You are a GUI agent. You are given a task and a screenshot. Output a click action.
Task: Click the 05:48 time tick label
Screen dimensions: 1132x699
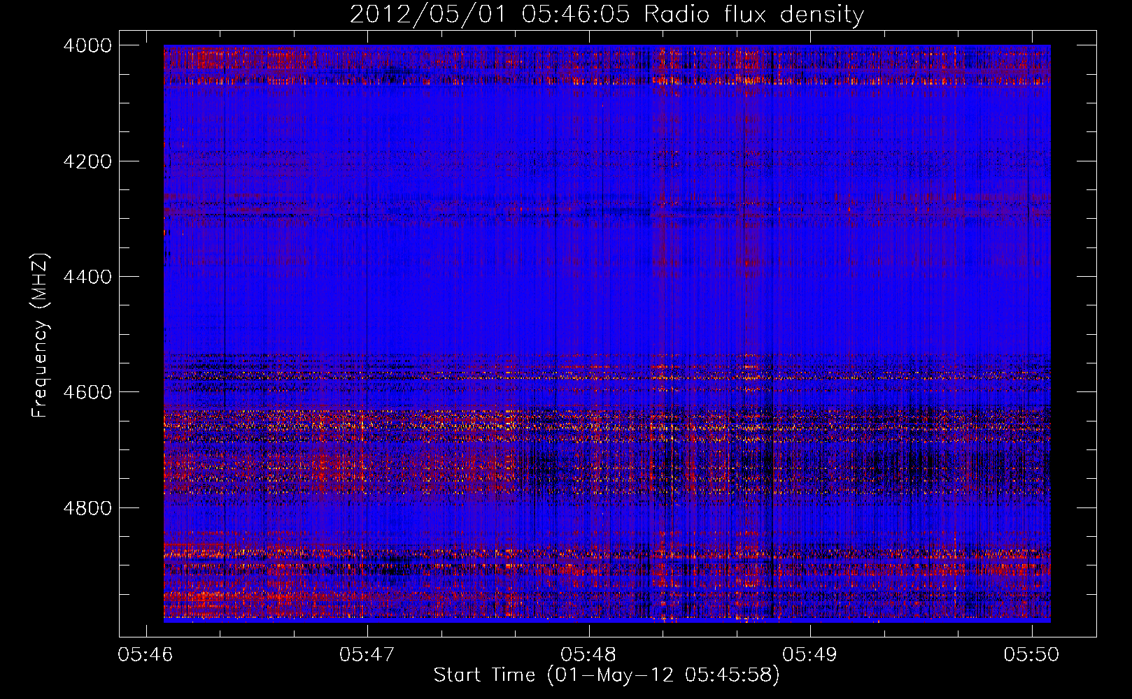tap(589, 654)
